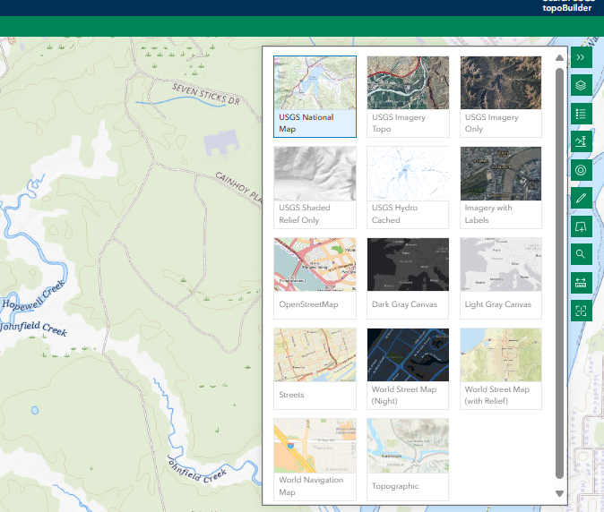Choose the Streets basemap
604x512 pixels.
315,369
